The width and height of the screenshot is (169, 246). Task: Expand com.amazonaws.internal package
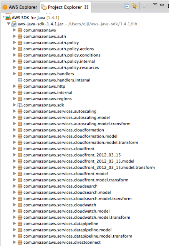point(15,92)
